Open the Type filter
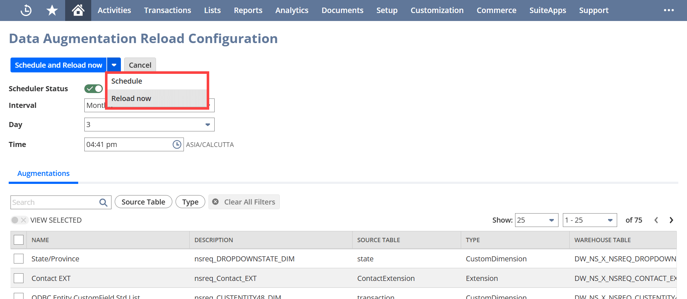 (x=190, y=202)
